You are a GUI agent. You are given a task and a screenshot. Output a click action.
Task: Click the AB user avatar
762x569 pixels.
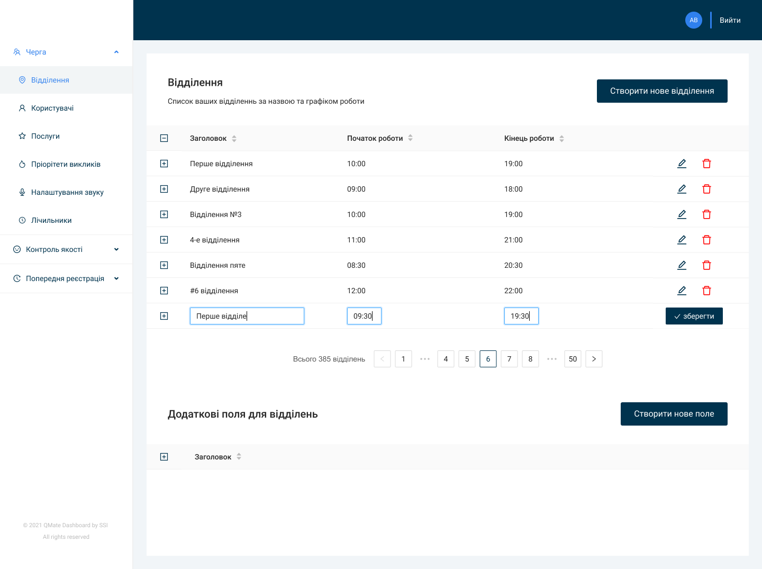point(693,20)
